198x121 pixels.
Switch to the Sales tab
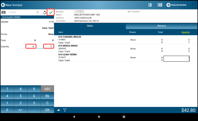pos(90,26)
